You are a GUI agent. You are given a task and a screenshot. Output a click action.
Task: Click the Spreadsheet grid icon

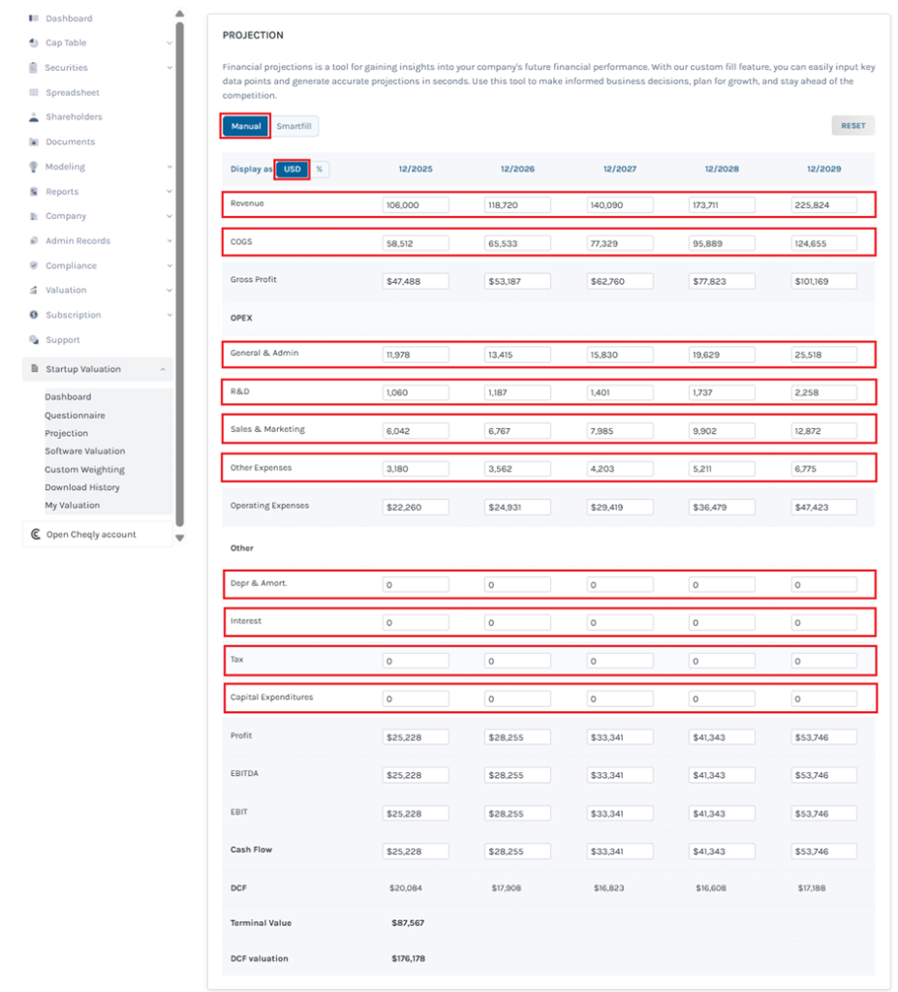tap(34, 93)
